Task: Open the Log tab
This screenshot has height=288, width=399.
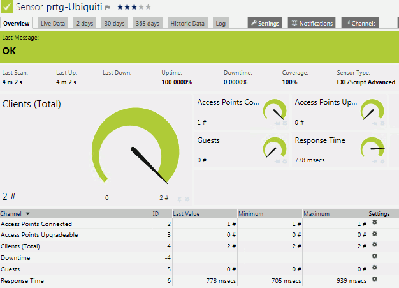Action: pos(221,23)
